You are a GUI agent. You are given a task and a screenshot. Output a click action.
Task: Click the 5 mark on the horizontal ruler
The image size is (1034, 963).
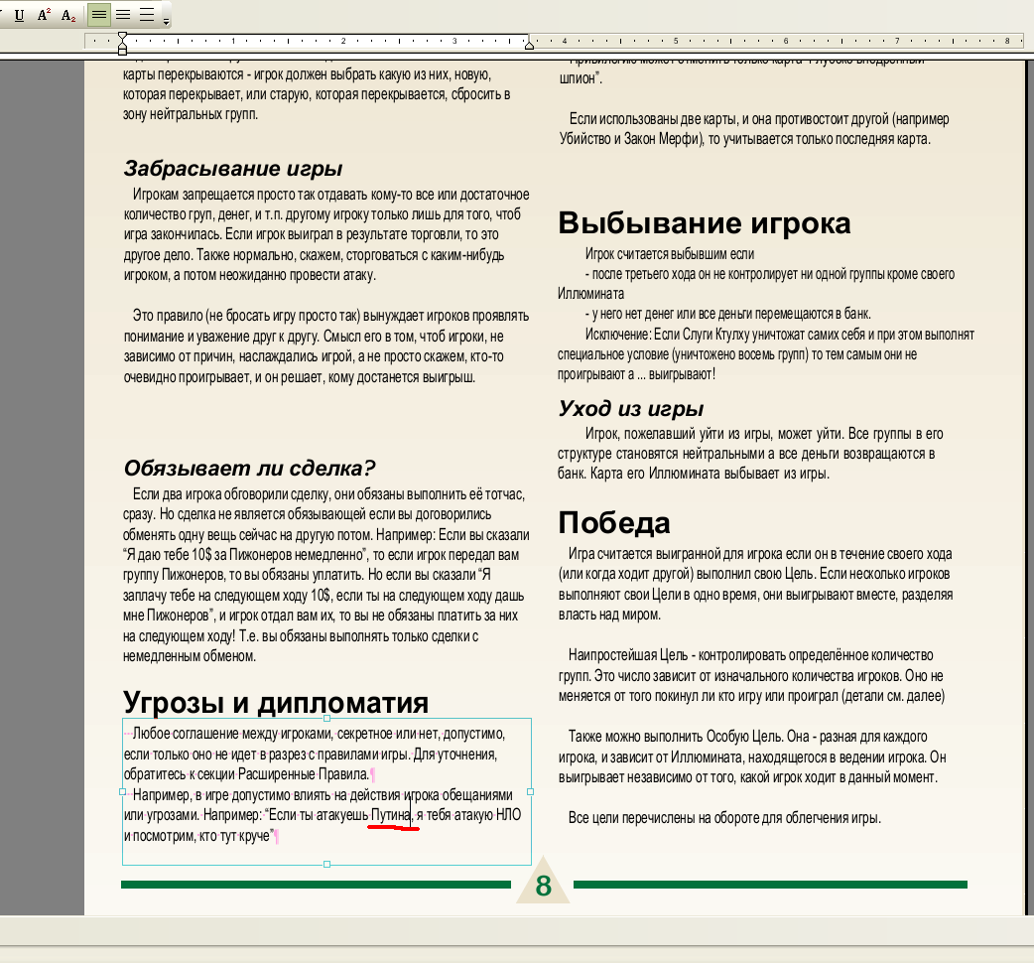(x=675, y=41)
